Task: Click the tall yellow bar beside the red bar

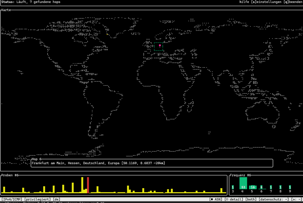Action: (x=82, y=185)
